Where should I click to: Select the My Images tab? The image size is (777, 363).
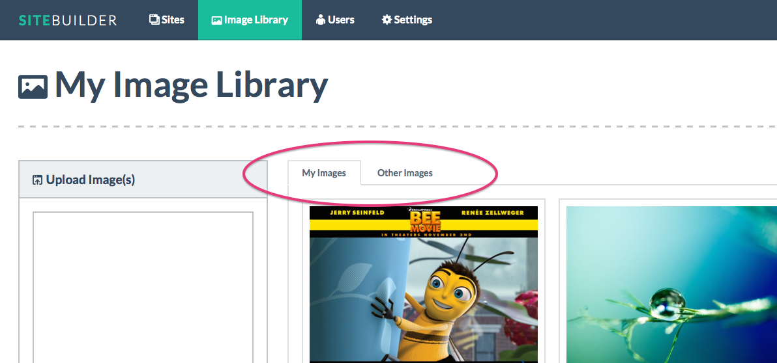coord(324,173)
